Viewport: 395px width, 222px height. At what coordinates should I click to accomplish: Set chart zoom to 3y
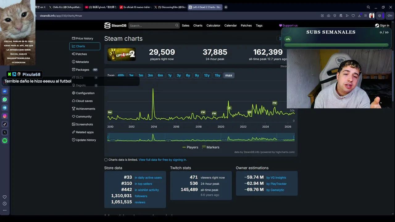click(x=179, y=75)
